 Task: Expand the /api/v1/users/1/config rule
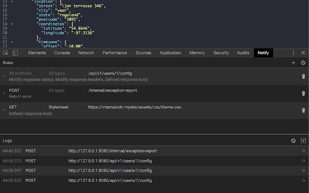tap(4, 76)
